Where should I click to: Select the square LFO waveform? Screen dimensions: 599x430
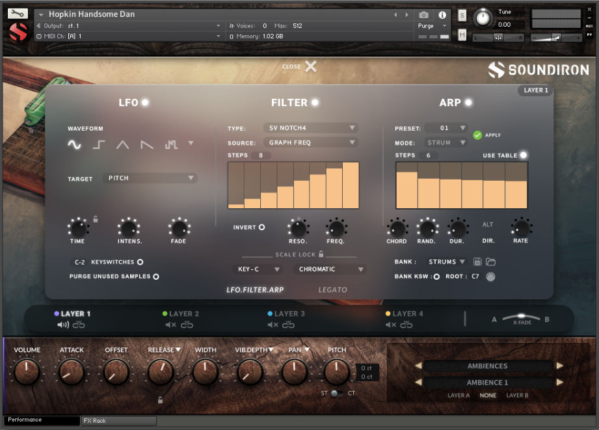click(x=98, y=144)
